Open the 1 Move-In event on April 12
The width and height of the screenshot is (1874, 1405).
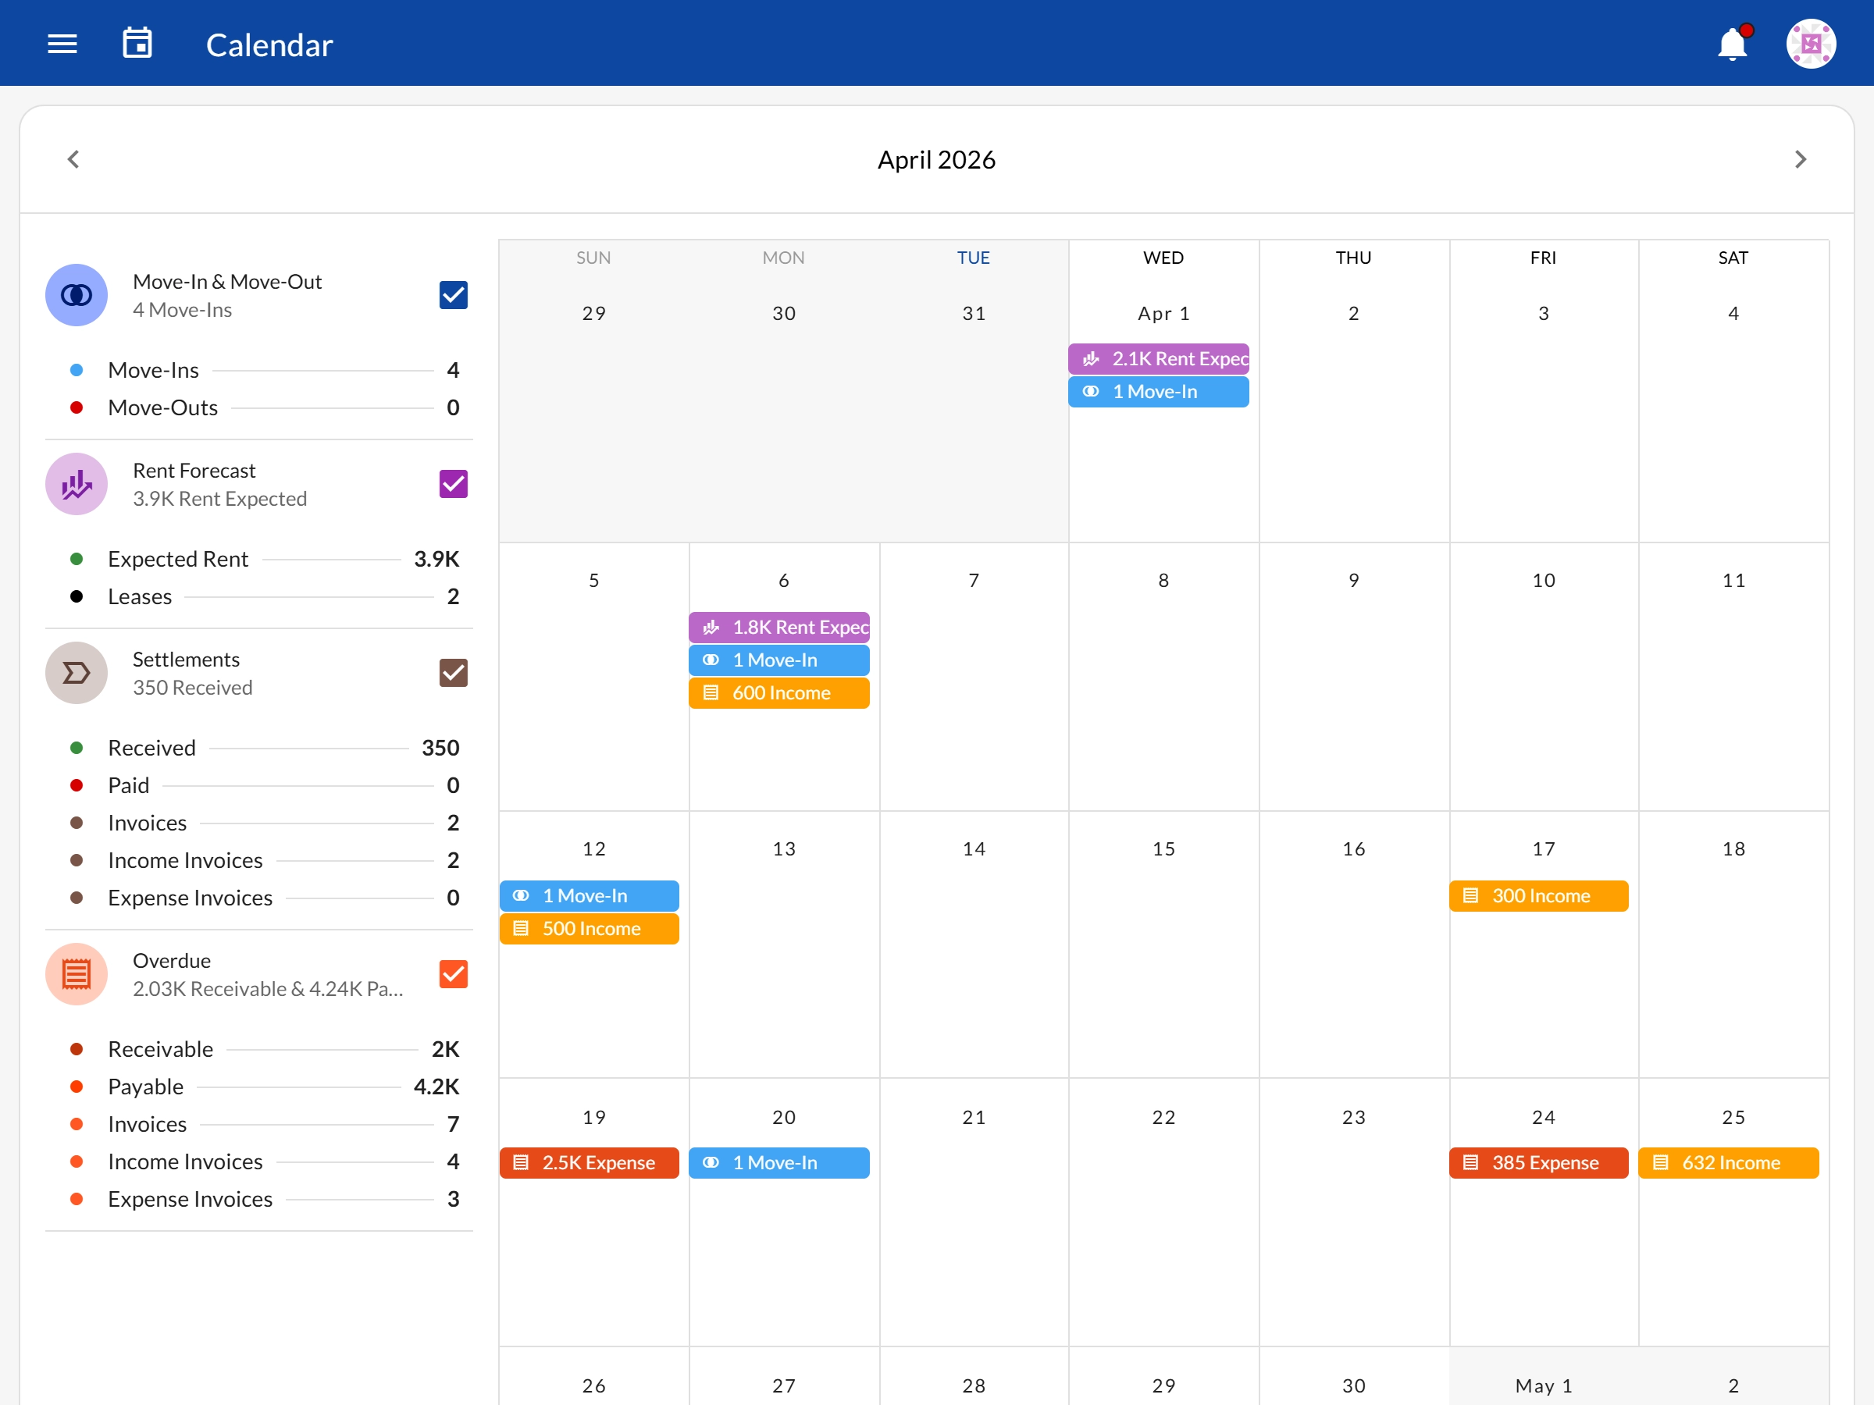pos(589,895)
